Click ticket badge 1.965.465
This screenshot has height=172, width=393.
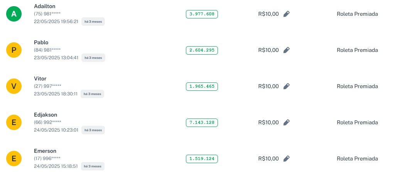click(202, 87)
